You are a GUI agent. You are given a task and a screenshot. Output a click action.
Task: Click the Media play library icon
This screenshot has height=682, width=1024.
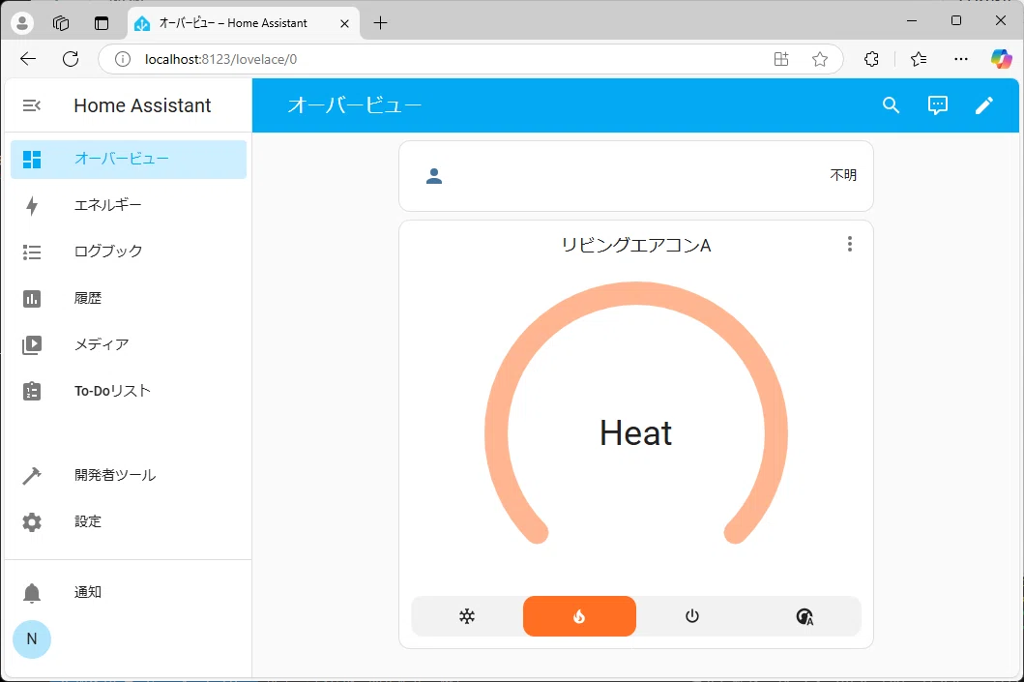(x=31, y=345)
